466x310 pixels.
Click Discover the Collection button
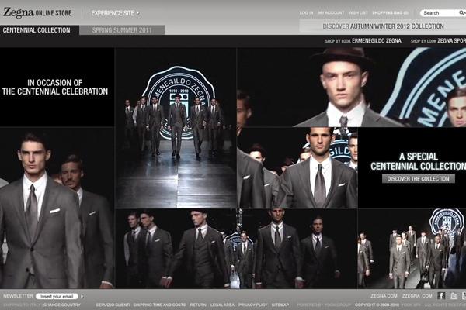(x=418, y=178)
